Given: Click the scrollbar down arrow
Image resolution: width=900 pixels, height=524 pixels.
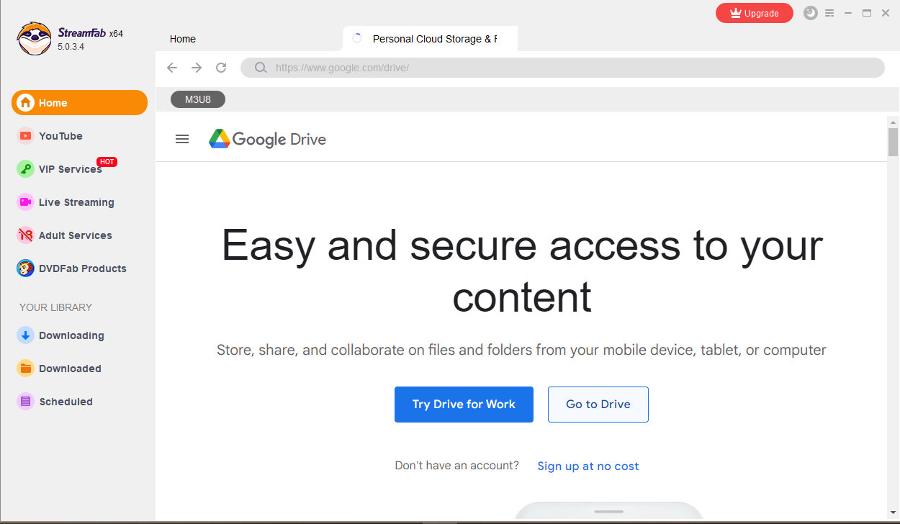Looking at the screenshot, I should coord(893,513).
